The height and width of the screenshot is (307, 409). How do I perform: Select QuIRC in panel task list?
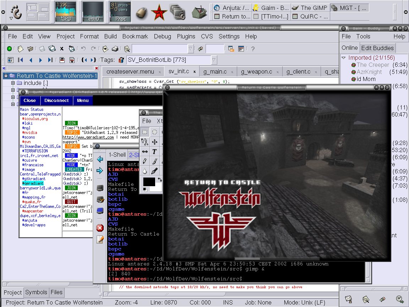tap(310, 16)
